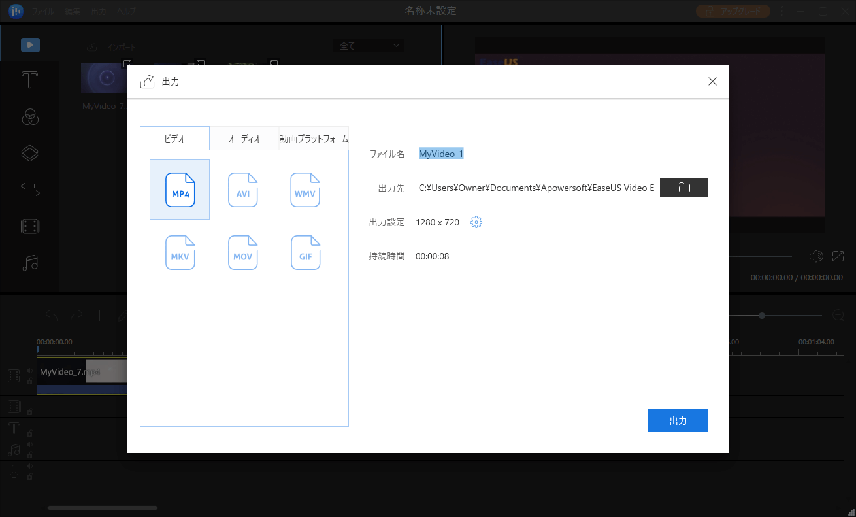The image size is (856, 517).
Task: Click the EaseUS app logo icon
Action: point(16,11)
